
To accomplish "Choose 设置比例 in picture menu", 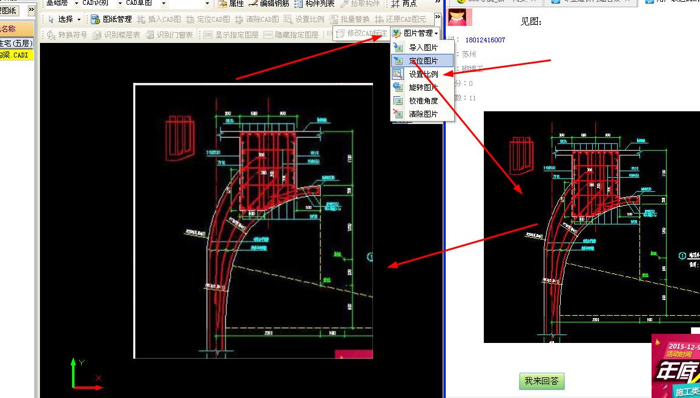I will pyautogui.click(x=422, y=74).
